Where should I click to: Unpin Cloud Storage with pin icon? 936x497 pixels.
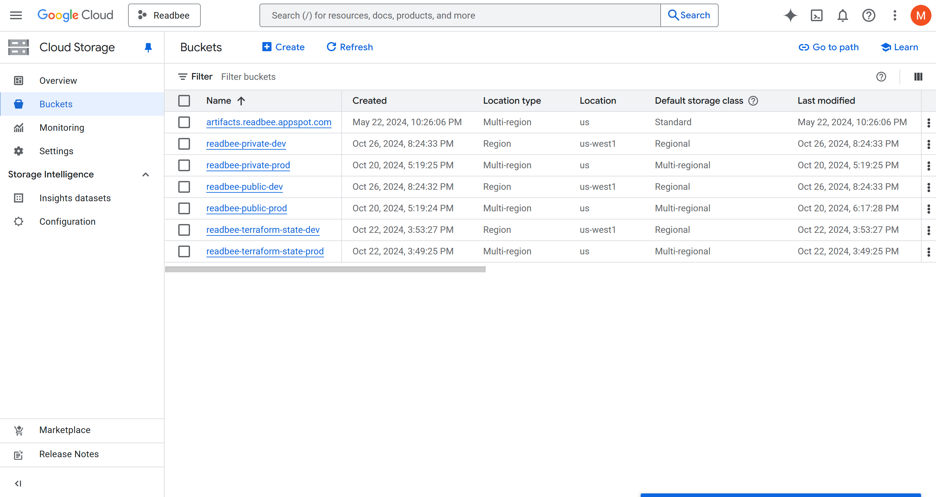pyautogui.click(x=148, y=47)
